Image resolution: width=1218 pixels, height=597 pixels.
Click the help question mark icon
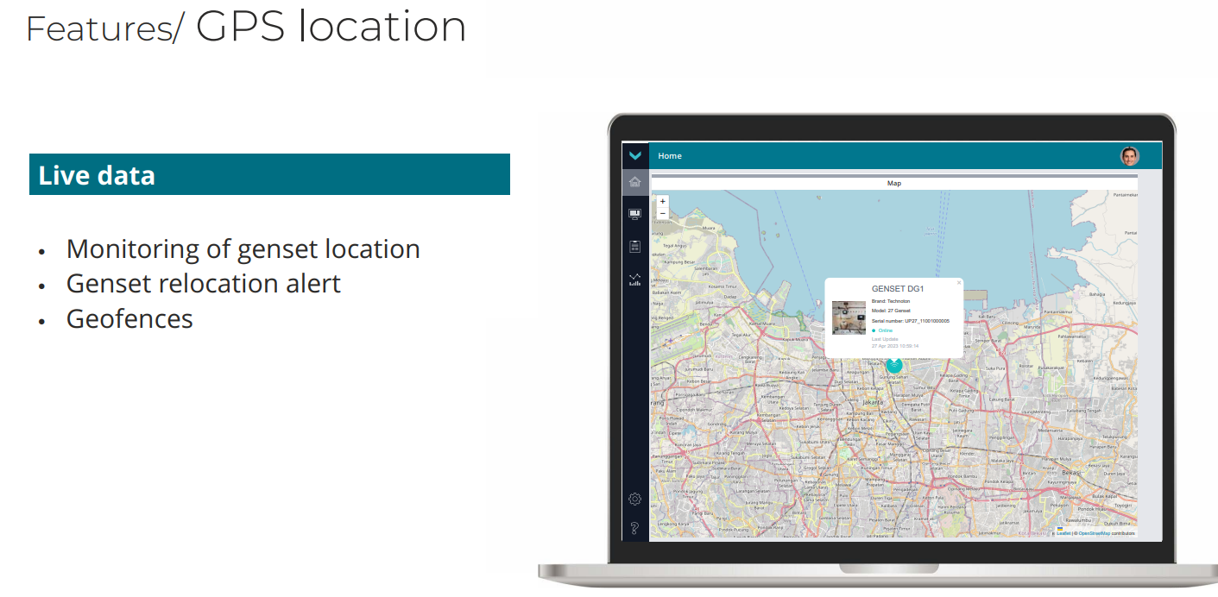pyautogui.click(x=635, y=527)
